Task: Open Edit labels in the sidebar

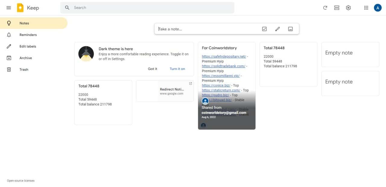Action: [x=34, y=46]
